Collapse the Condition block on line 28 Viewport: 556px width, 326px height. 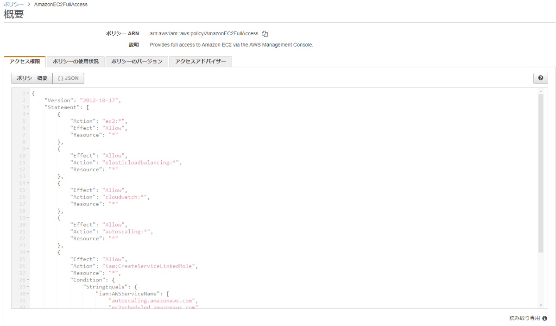tap(28, 280)
